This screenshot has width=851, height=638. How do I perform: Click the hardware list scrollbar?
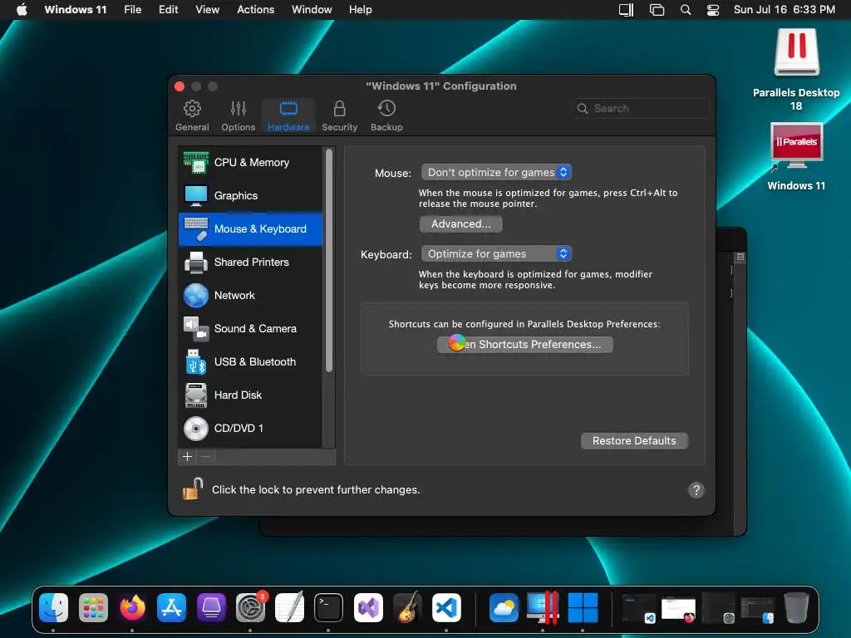coord(328,260)
